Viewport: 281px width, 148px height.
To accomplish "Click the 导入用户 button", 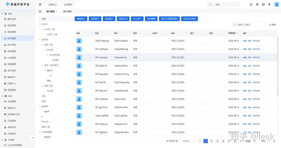I will click(x=137, y=19).
